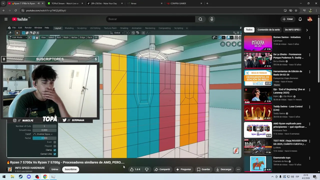This screenshot has width=320, height=180.
Task: Click the Descargar button
Action: coord(224,169)
